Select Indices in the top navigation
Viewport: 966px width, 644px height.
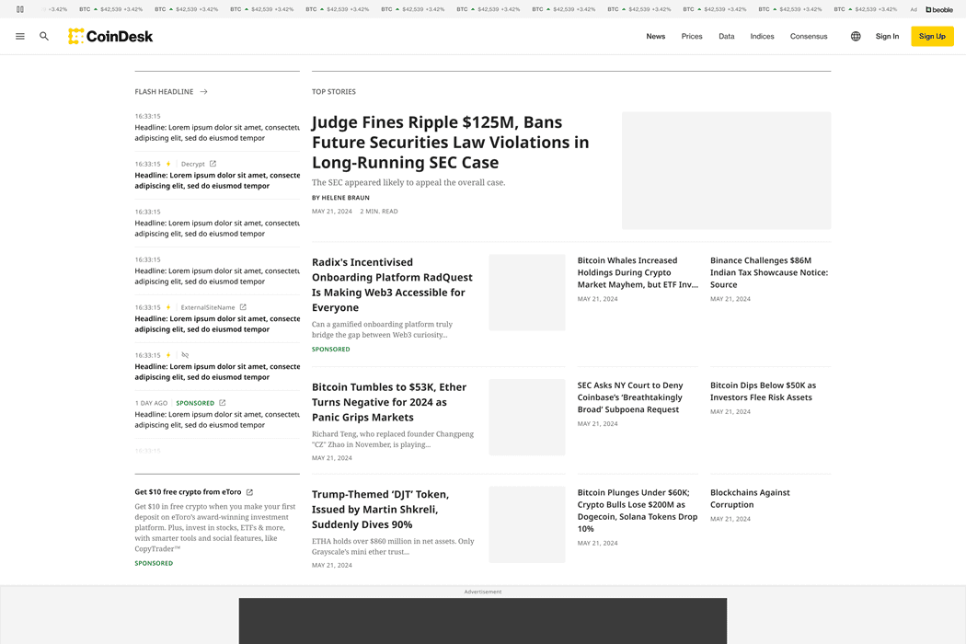(x=762, y=37)
